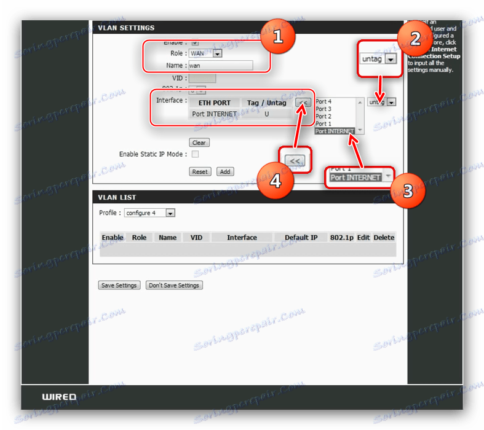Click the Interface column header in VLAN List
The height and width of the screenshot is (430, 484).
pyautogui.click(x=242, y=237)
